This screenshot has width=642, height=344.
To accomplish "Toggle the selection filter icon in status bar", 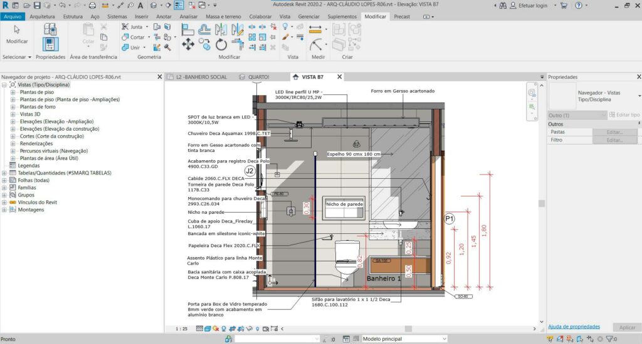I will [610, 339].
